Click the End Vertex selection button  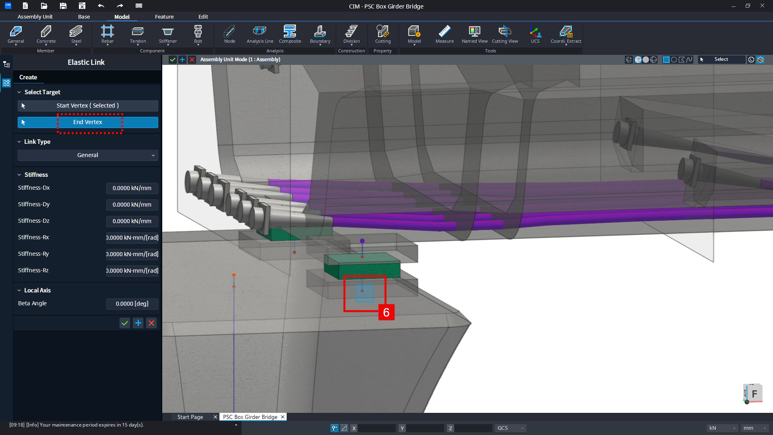click(87, 122)
